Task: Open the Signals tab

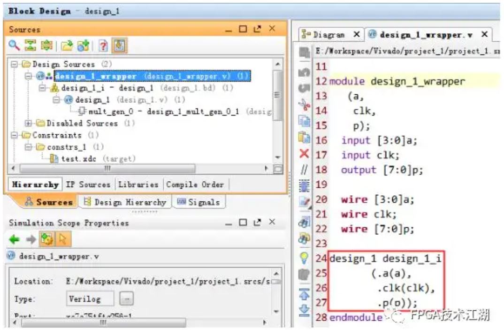Action: (x=199, y=202)
